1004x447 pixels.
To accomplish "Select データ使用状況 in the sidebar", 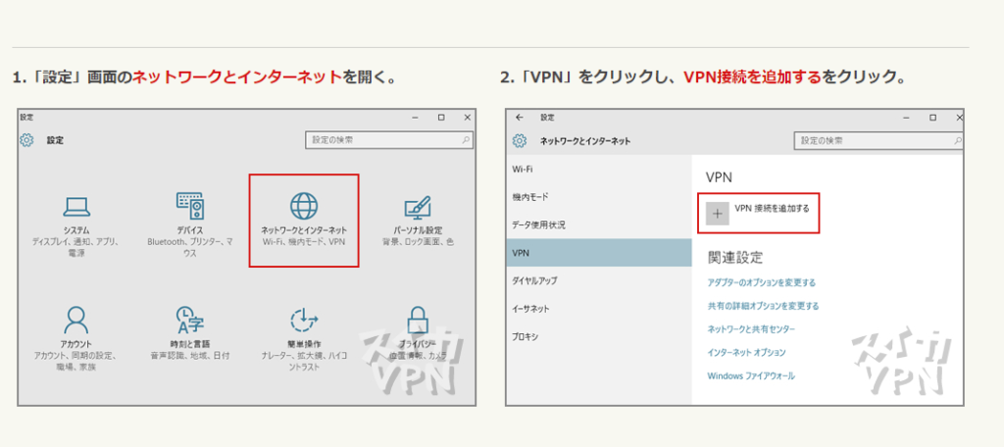I will click(x=599, y=224).
